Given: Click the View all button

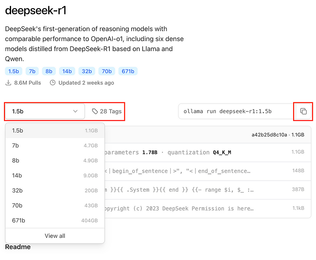Looking at the screenshot, I should coord(55,236).
